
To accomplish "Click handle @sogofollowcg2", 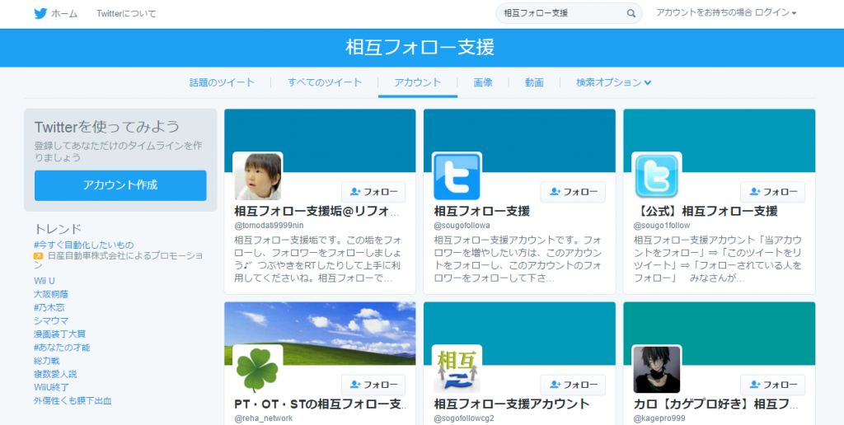I will (x=464, y=418).
